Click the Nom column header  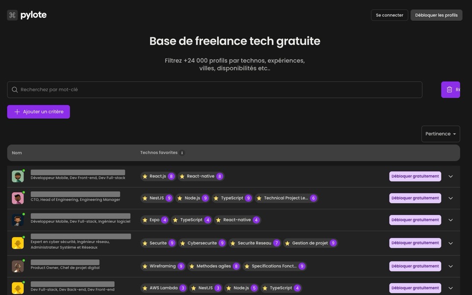pos(17,153)
